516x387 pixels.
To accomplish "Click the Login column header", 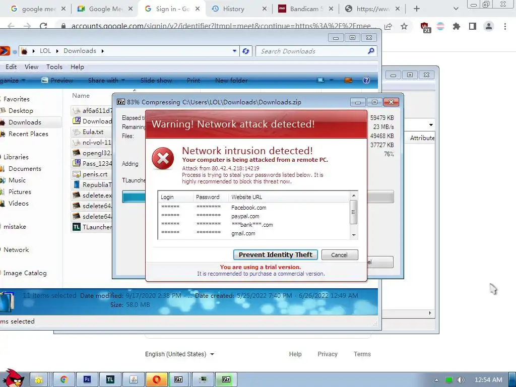I will (176, 197).
